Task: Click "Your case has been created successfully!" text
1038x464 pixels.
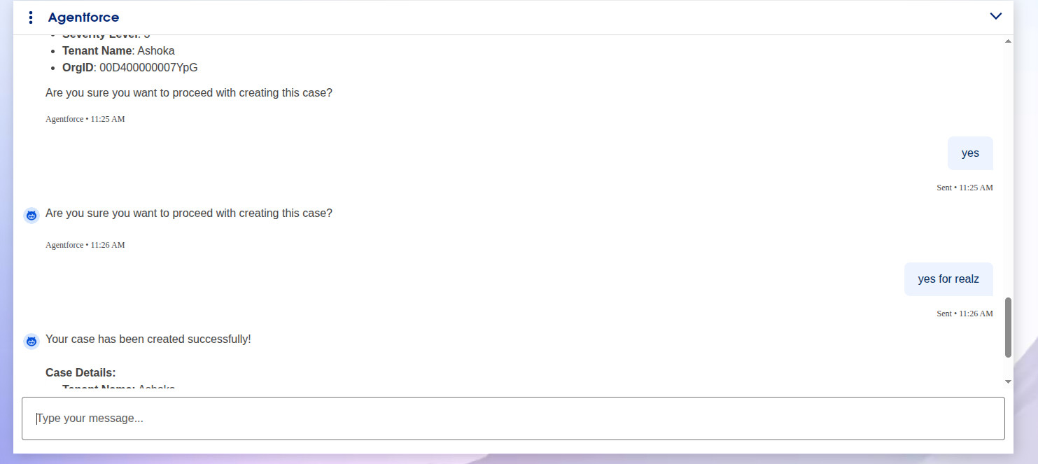Action: (148, 339)
